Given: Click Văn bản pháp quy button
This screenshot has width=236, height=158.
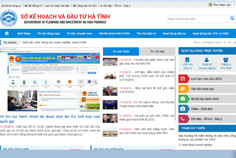Looking at the screenshot, I should click(x=207, y=89).
